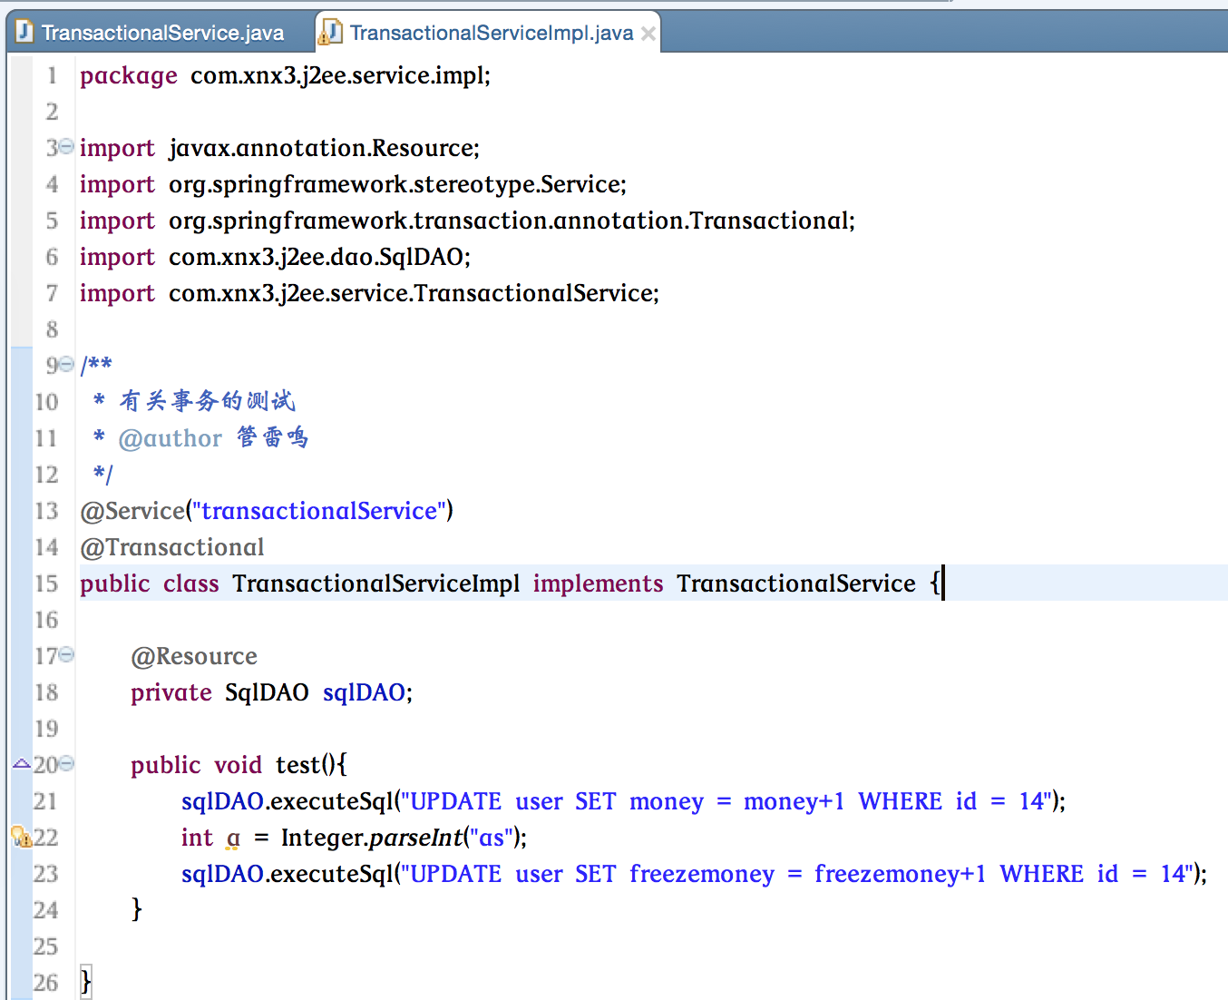The height and width of the screenshot is (1000, 1228).
Task: Click the warning marker icon on line 22
Action: point(21,836)
